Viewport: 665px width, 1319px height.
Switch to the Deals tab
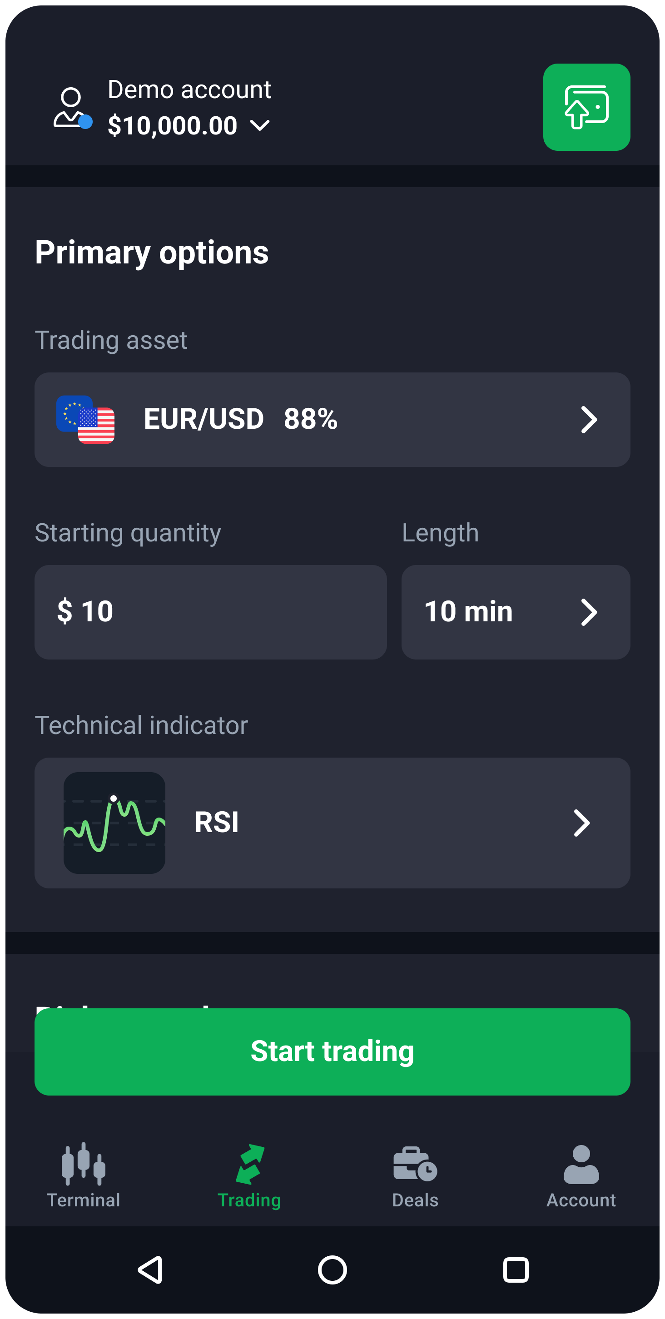(415, 1175)
